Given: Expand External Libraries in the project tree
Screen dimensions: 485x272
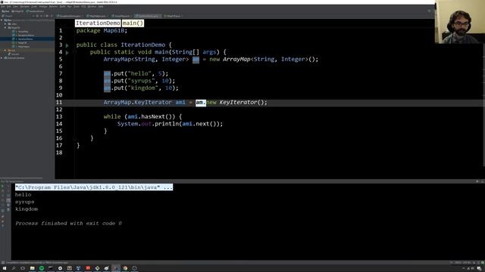Looking at the screenshot, I should click(2, 57).
